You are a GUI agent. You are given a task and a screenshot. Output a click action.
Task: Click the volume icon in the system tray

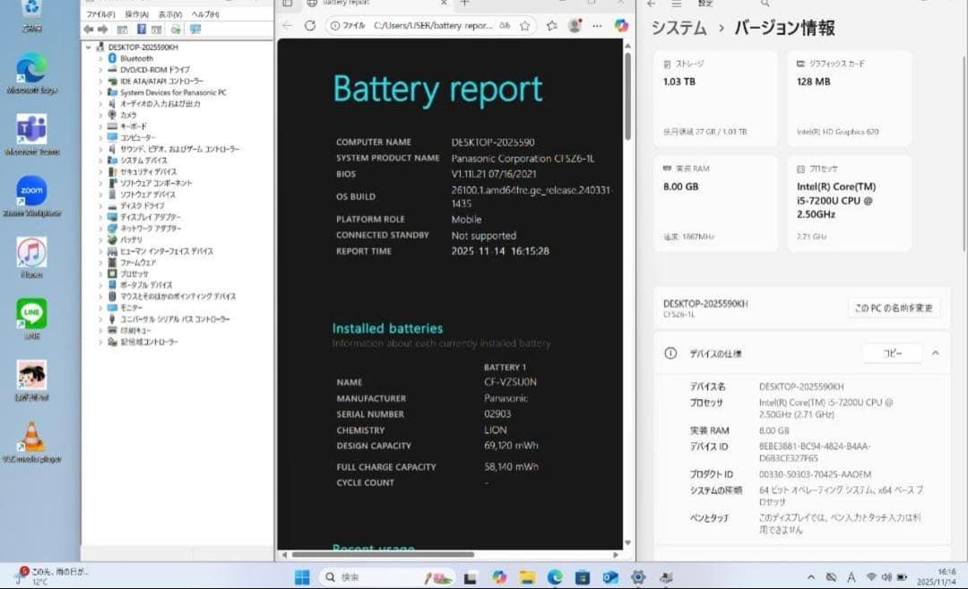pos(886,575)
